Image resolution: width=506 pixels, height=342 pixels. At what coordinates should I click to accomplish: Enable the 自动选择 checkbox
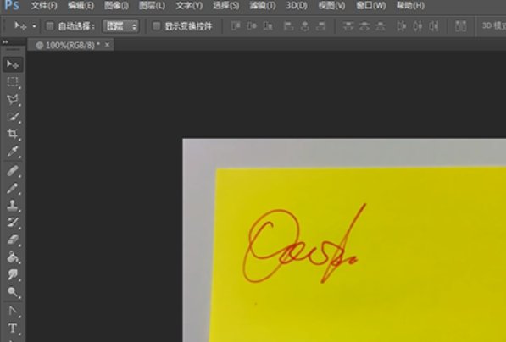50,25
